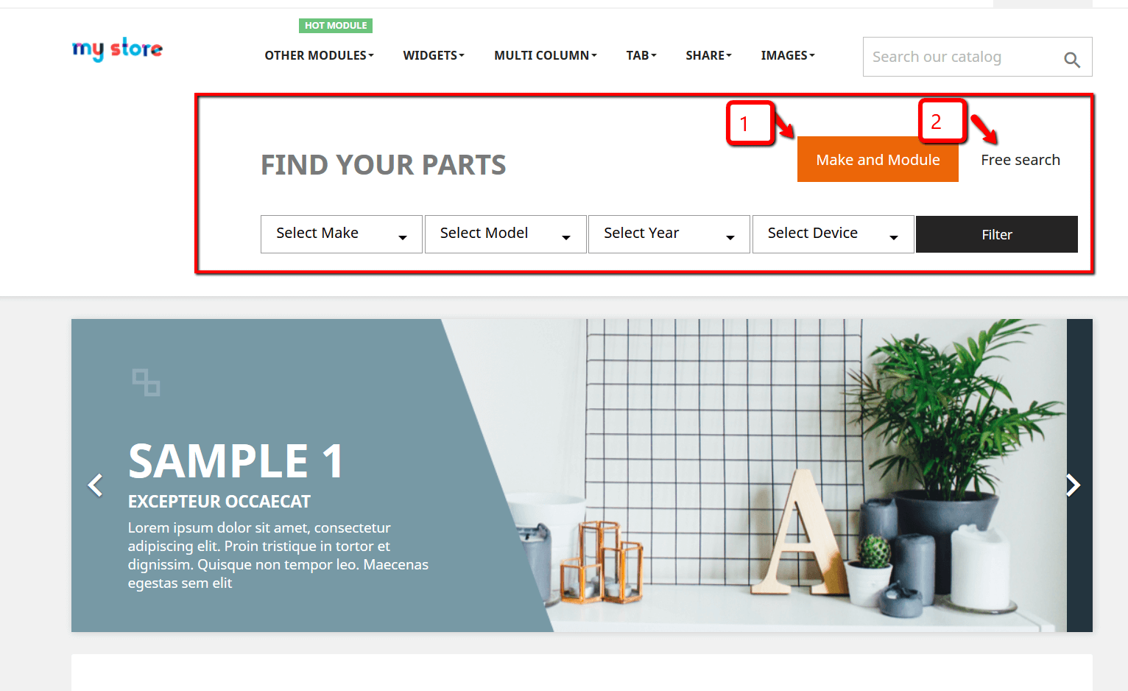Switch to the Free search tab
The image size is (1128, 691).
pyautogui.click(x=1021, y=160)
